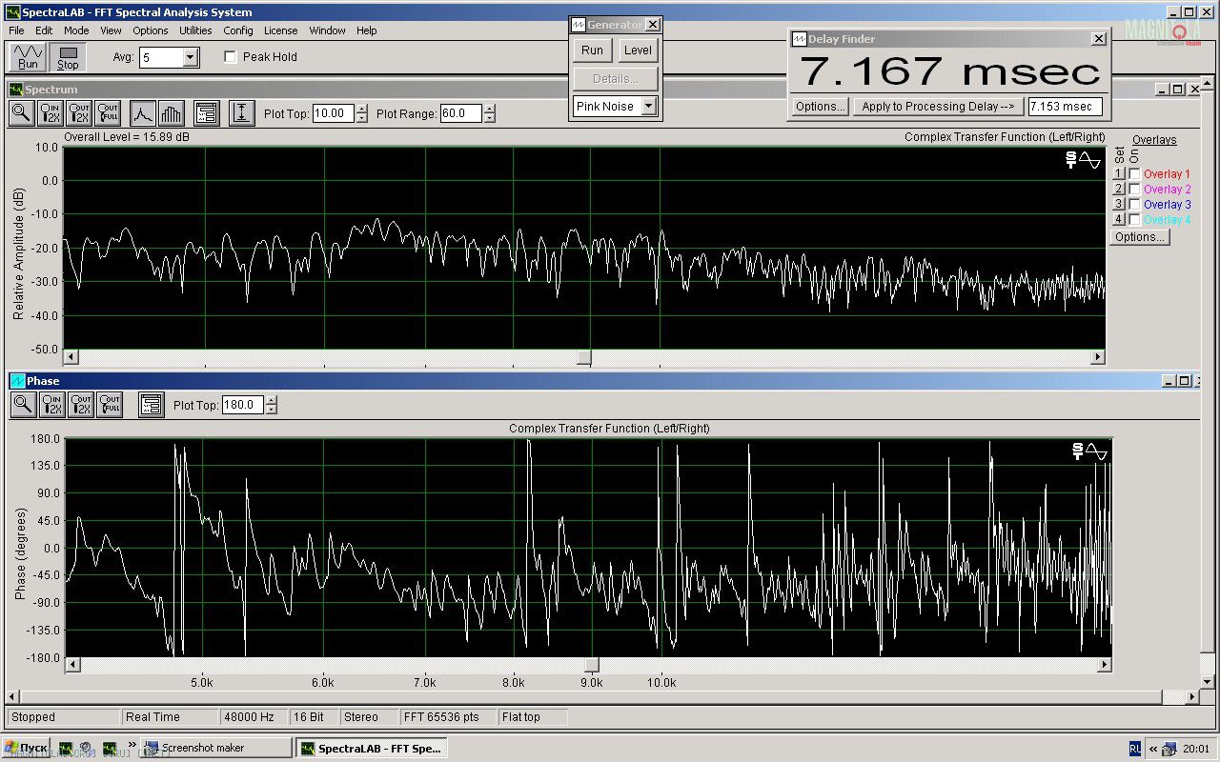Turn on the Overlay 1 checkbox
Screen dimensions: 1220x762
tap(1134, 174)
